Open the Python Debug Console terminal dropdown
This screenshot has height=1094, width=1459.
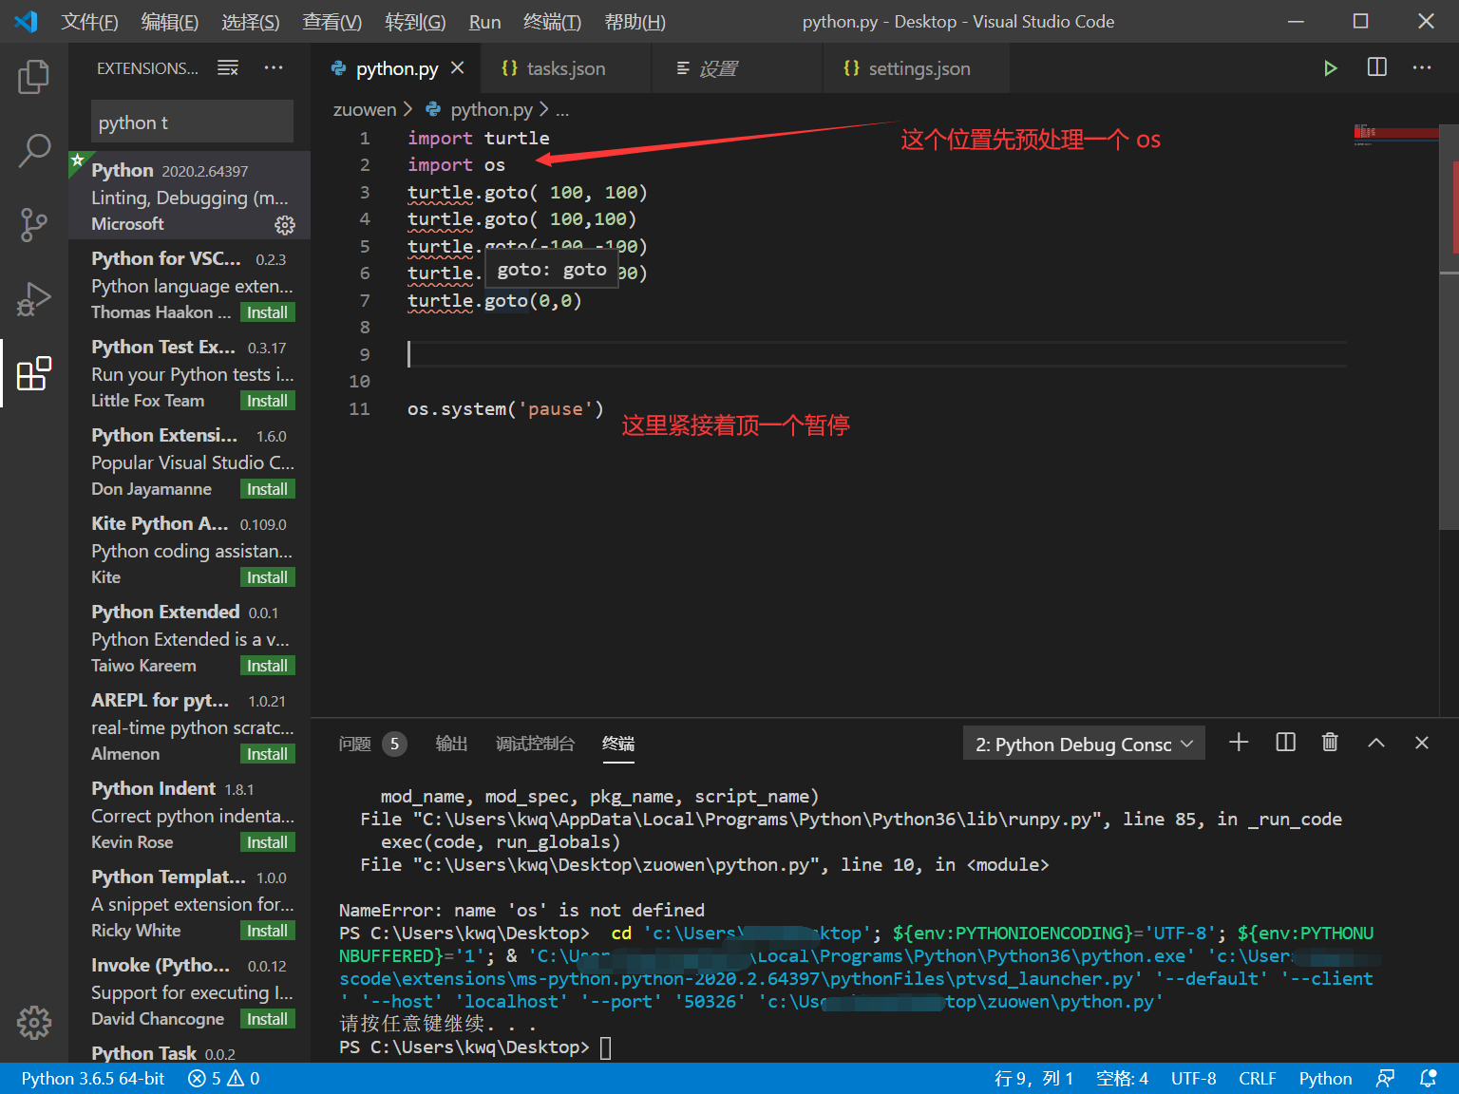coord(1084,745)
